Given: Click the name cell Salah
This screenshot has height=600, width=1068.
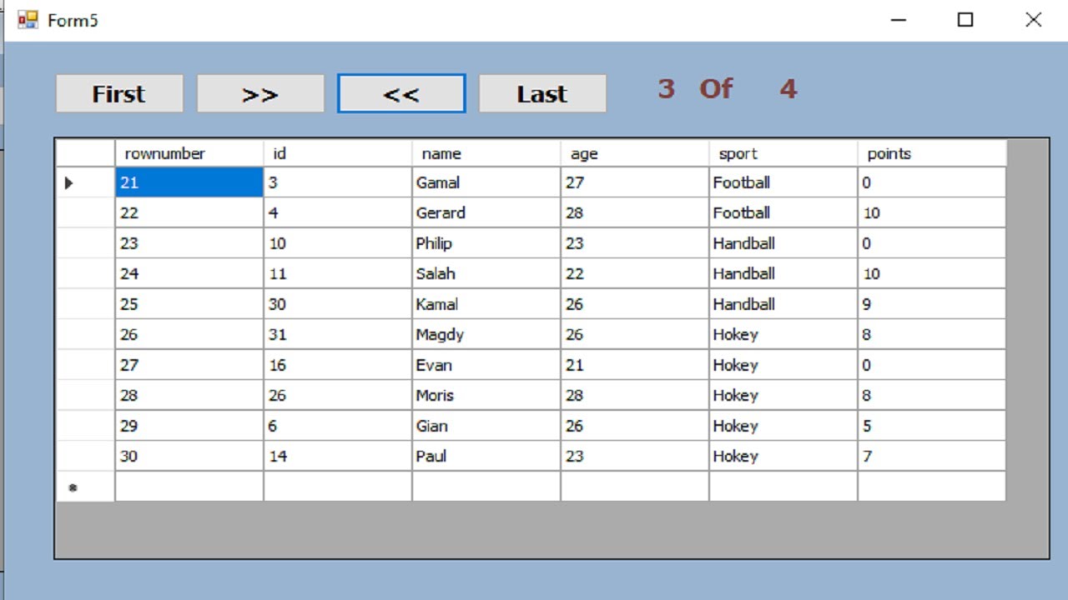Looking at the screenshot, I should coord(486,273).
